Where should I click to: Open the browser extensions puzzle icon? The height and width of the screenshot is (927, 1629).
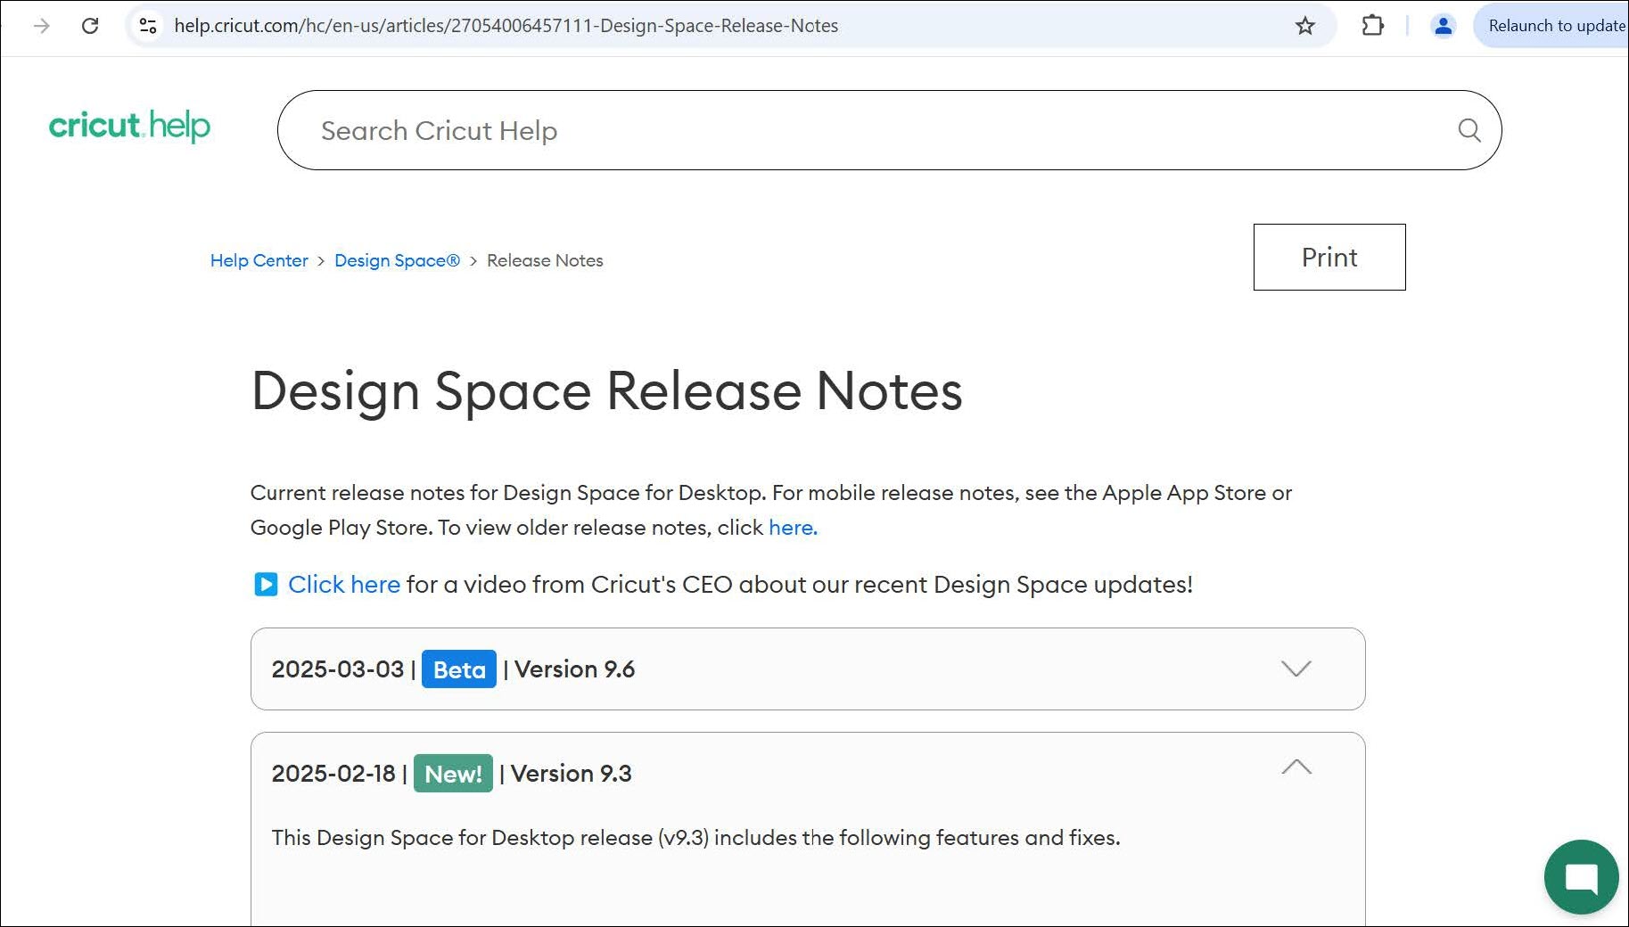(1373, 26)
